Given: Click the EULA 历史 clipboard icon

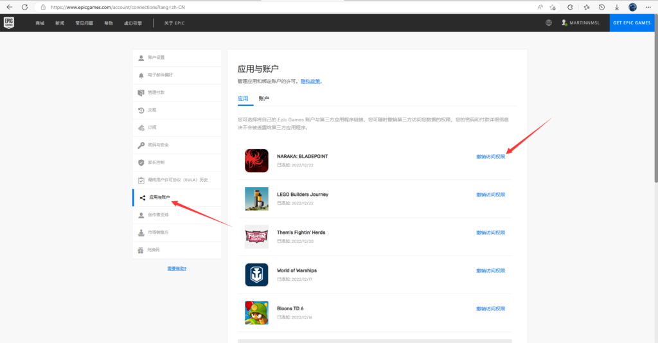Looking at the screenshot, I should click(x=141, y=180).
